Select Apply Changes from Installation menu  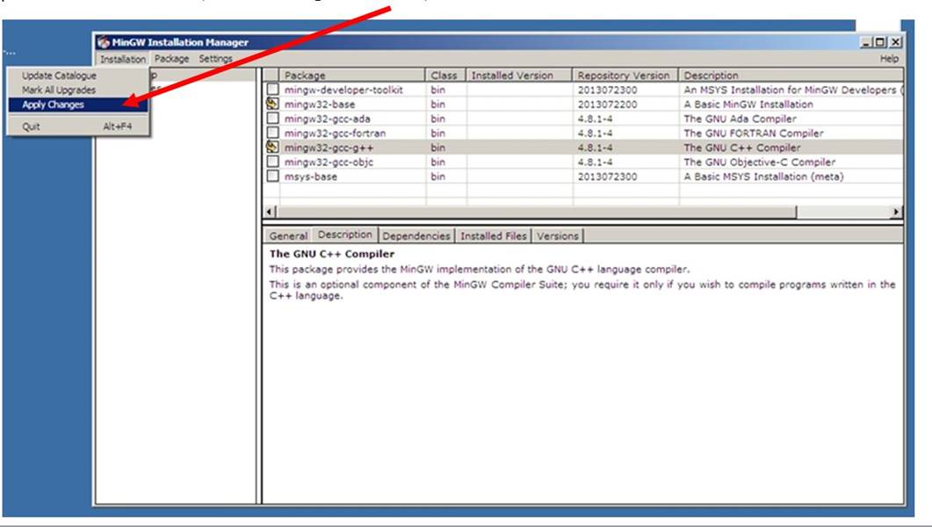click(x=54, y=105)
